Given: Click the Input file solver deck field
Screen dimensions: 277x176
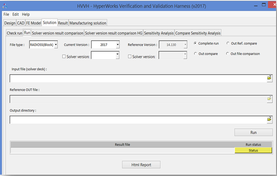Looking at the screenshot, I should [138, 78].
